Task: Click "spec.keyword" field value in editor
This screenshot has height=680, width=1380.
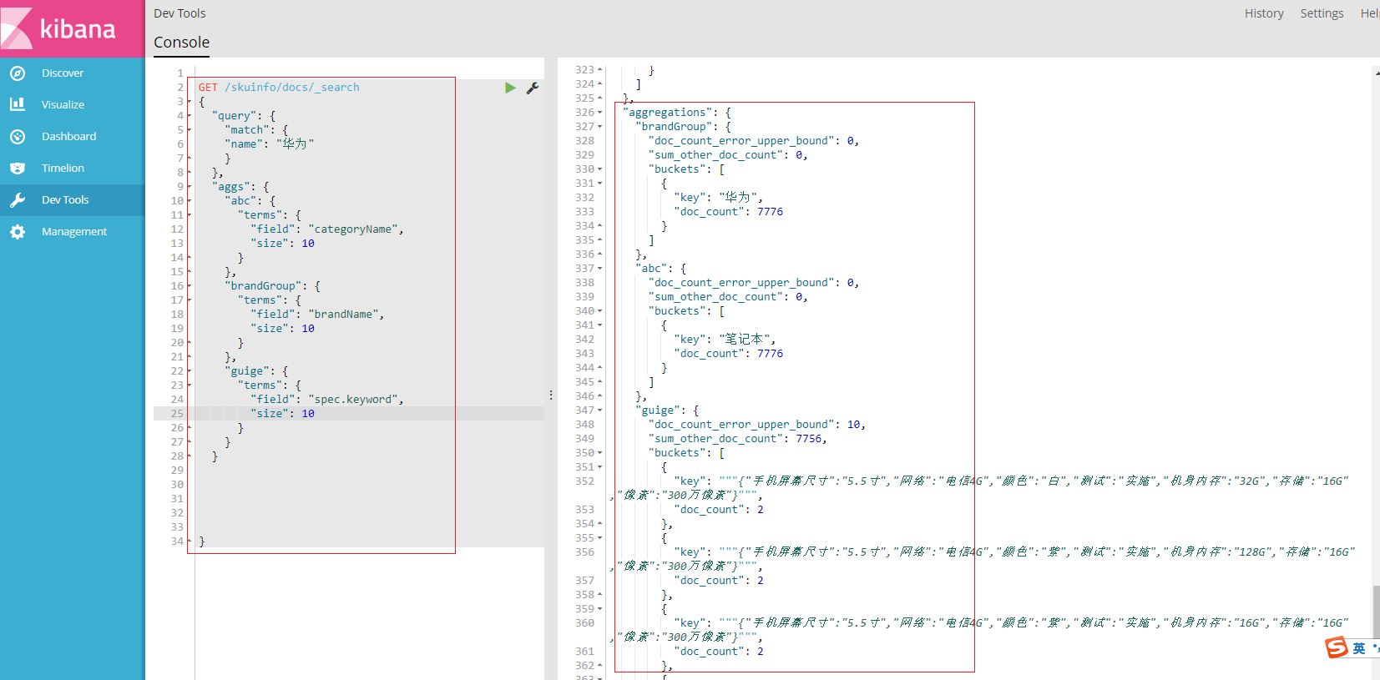Action: coord(353,400)
